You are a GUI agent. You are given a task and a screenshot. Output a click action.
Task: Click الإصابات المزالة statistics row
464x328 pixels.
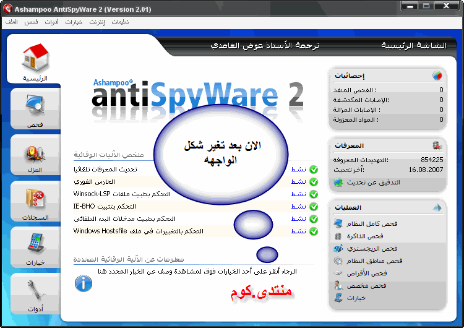pos(388,110)
